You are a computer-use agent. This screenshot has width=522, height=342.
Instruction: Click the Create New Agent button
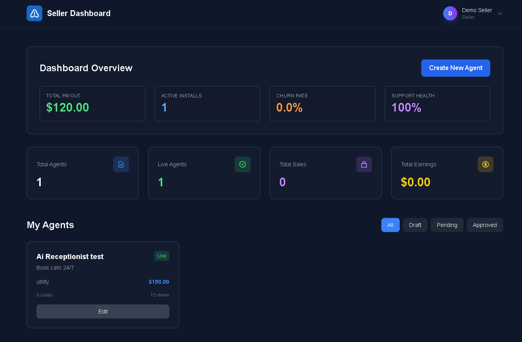point(455,68)
